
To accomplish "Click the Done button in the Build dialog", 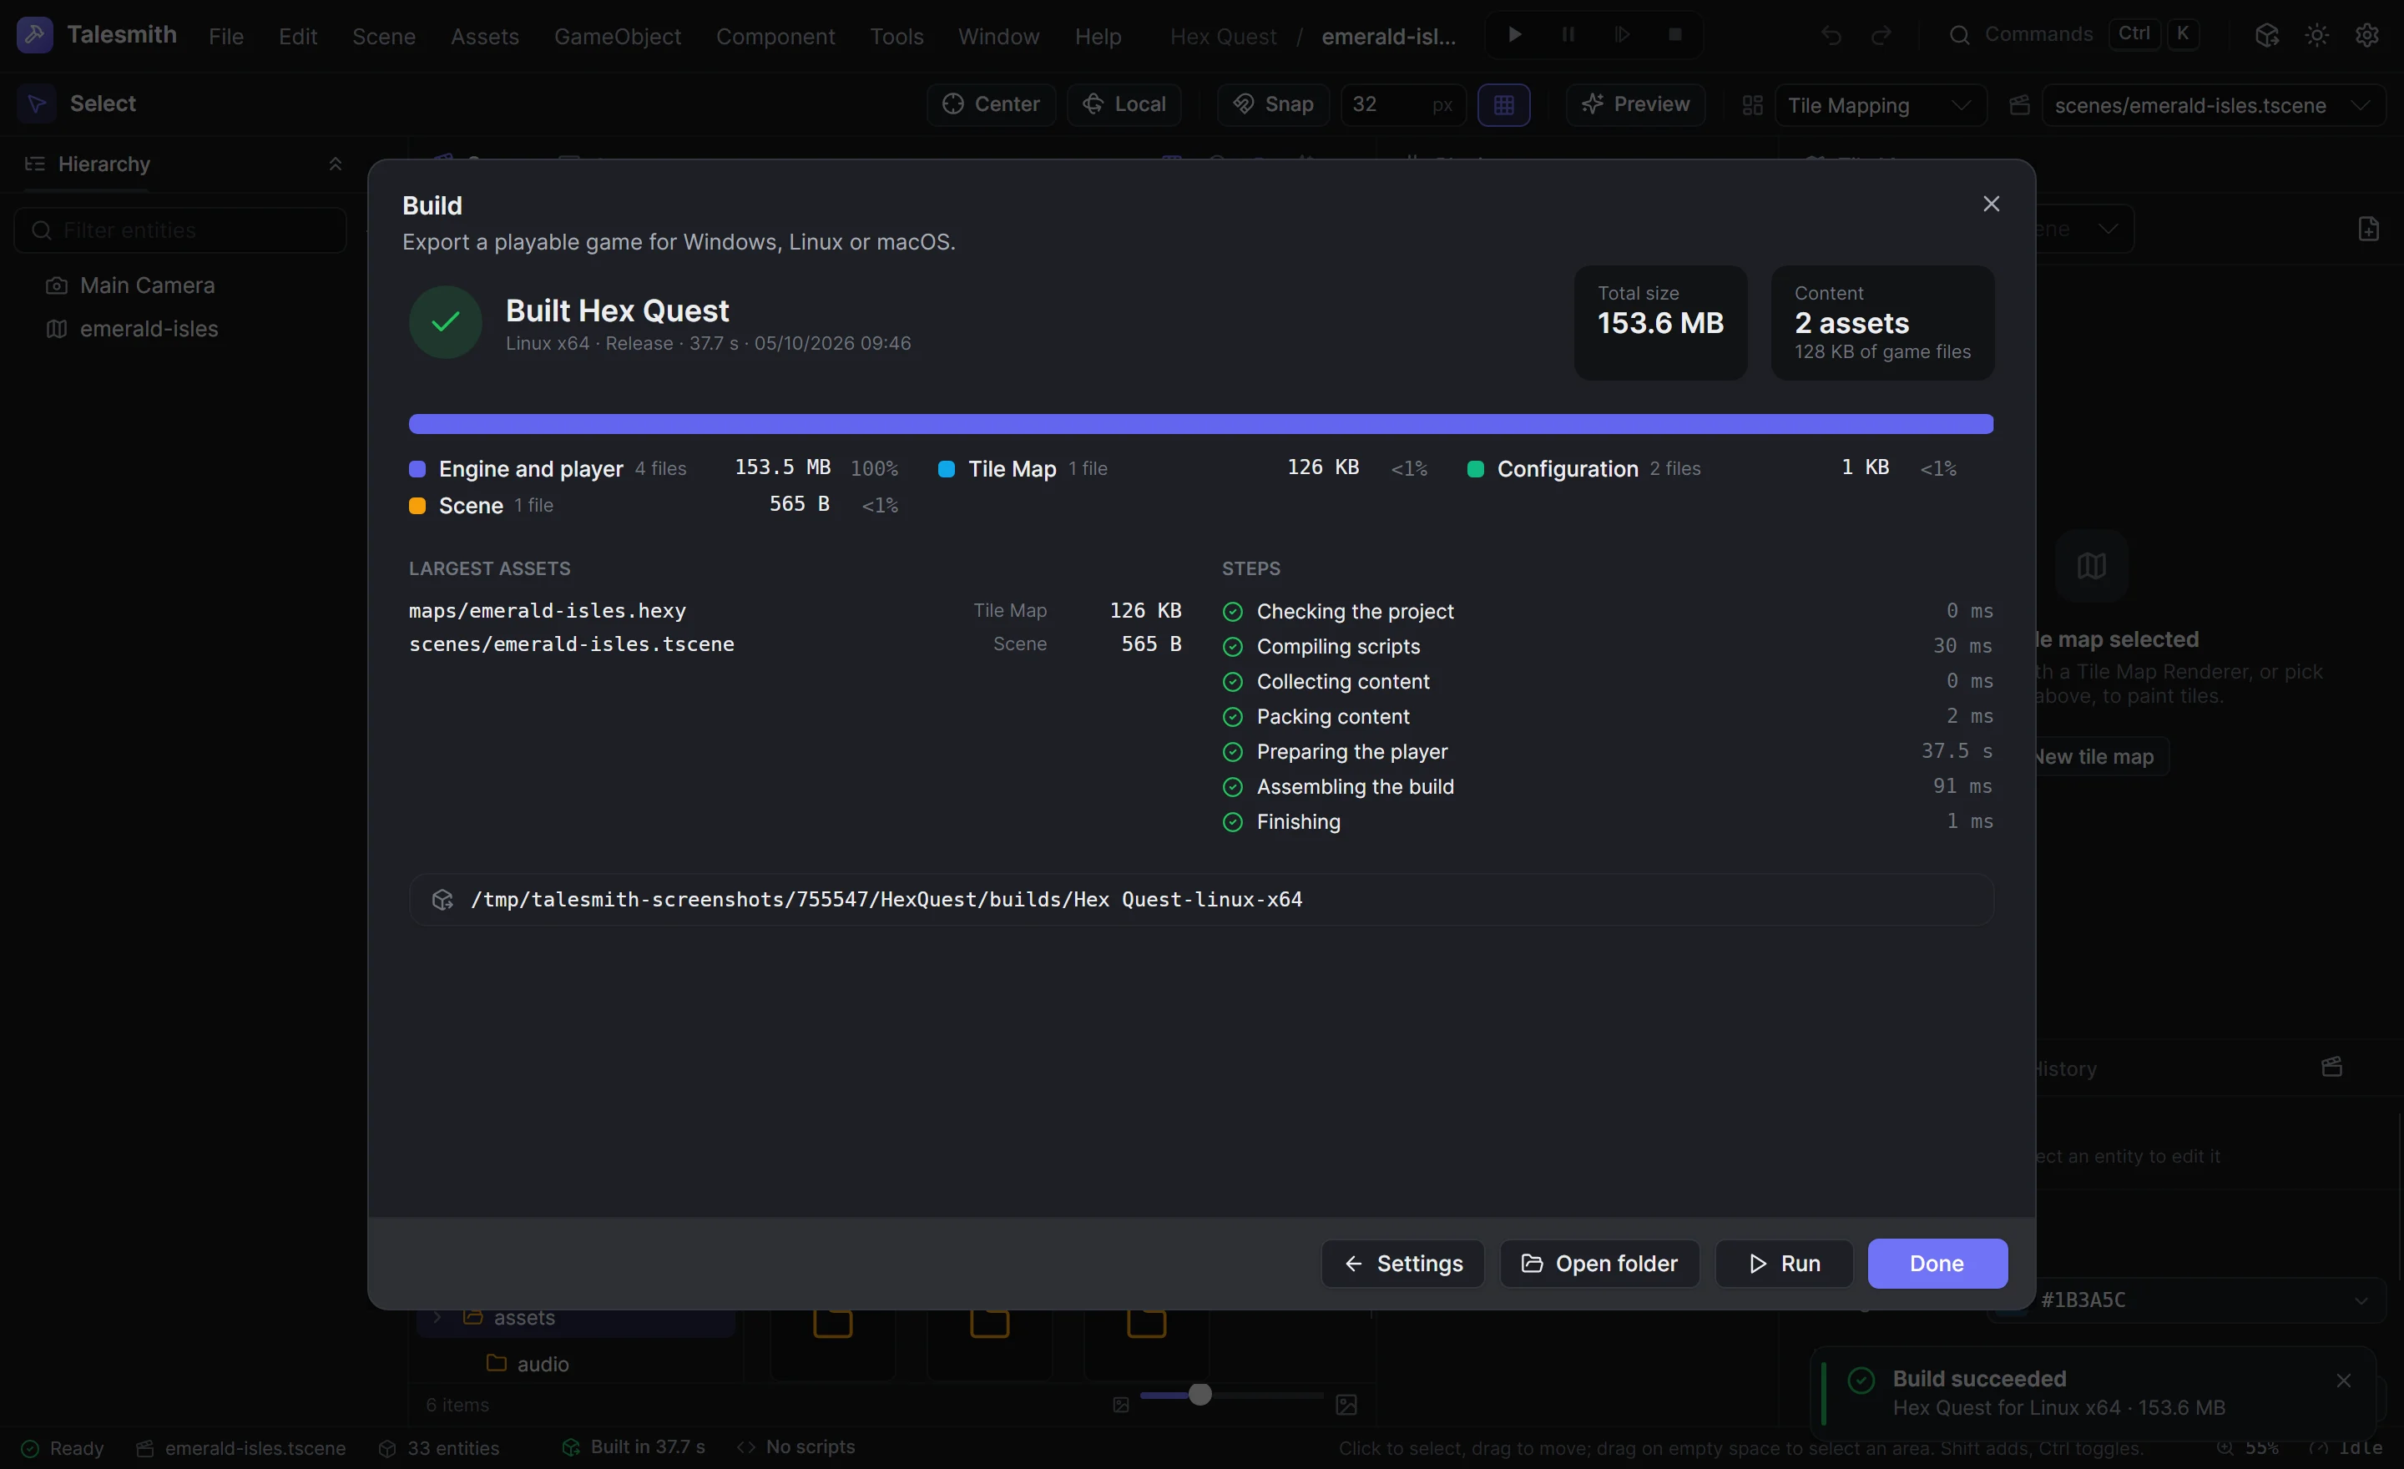I will [x=1937, y=1263].
